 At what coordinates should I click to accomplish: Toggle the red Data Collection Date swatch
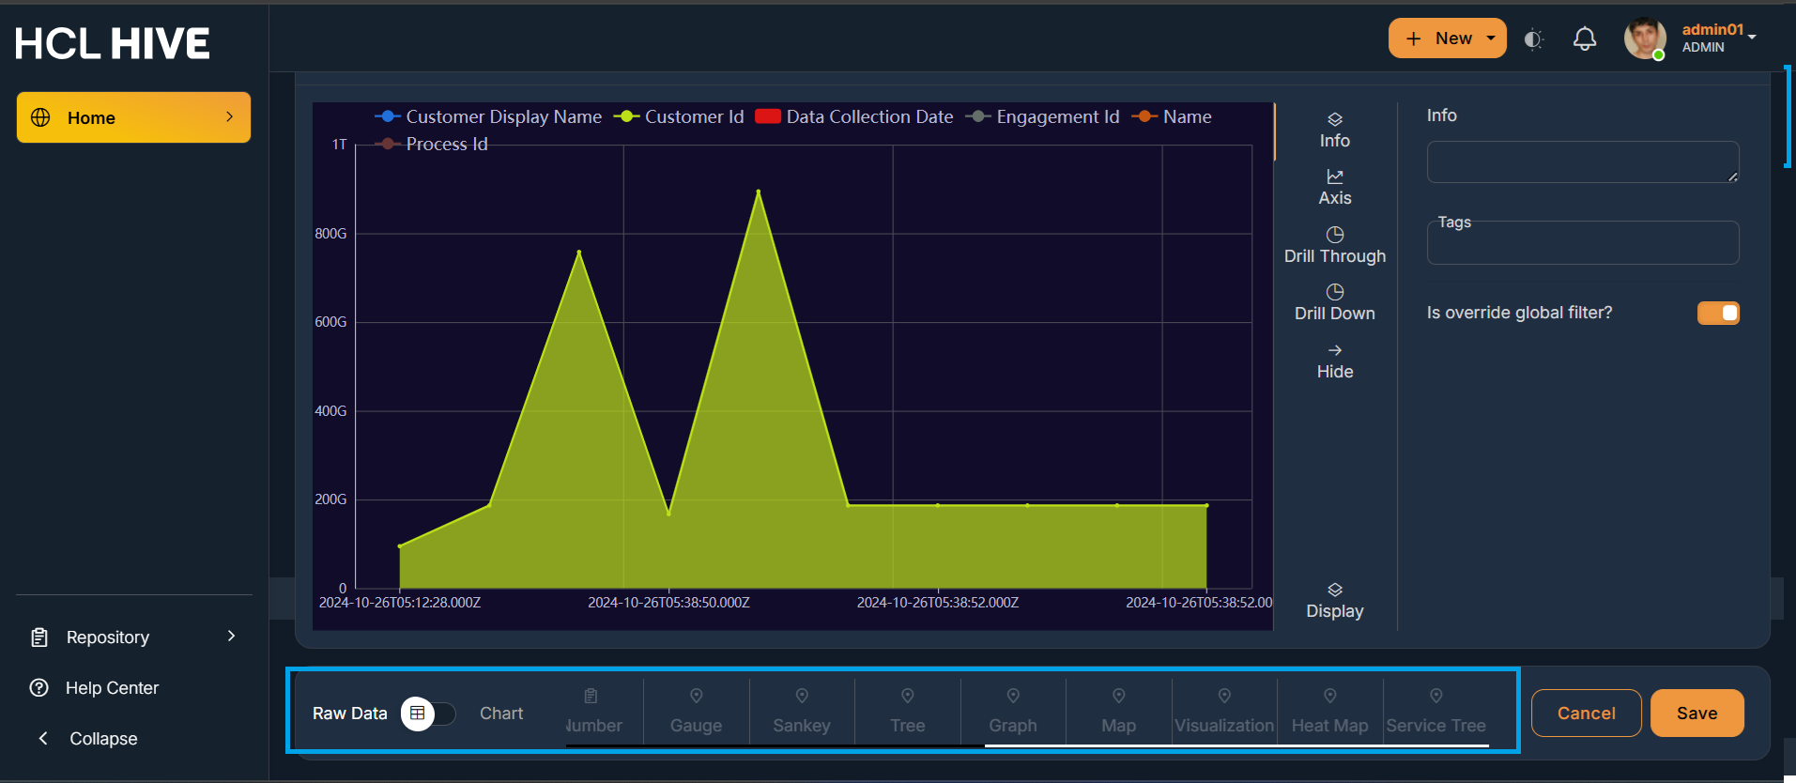tap(768, 116)
